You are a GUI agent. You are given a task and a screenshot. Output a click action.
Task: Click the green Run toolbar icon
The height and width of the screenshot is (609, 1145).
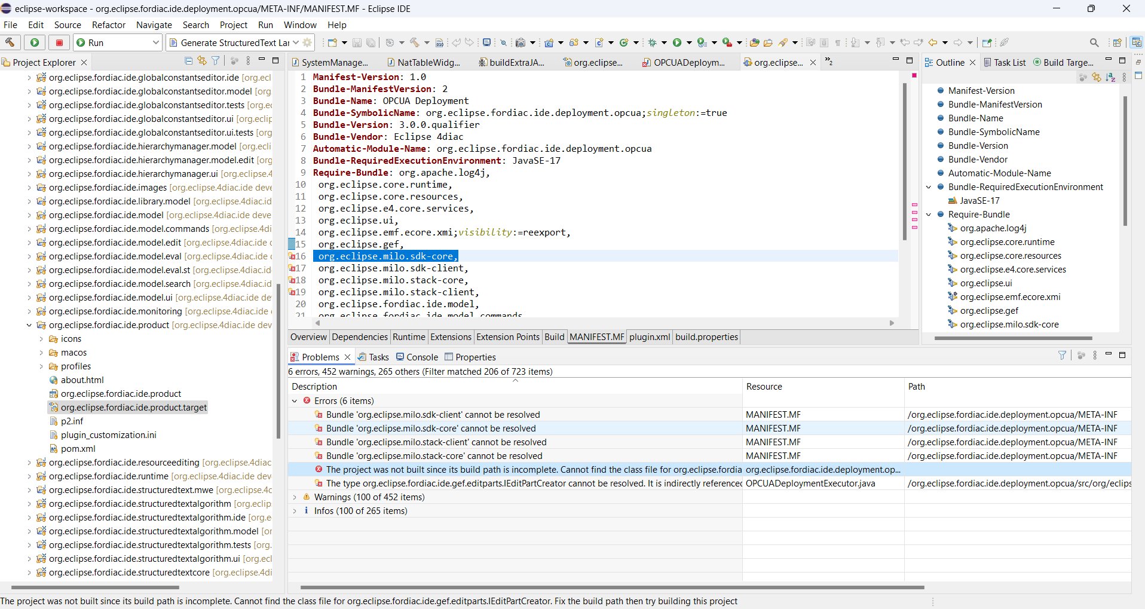pyautogui.click(x=677, y=42)
